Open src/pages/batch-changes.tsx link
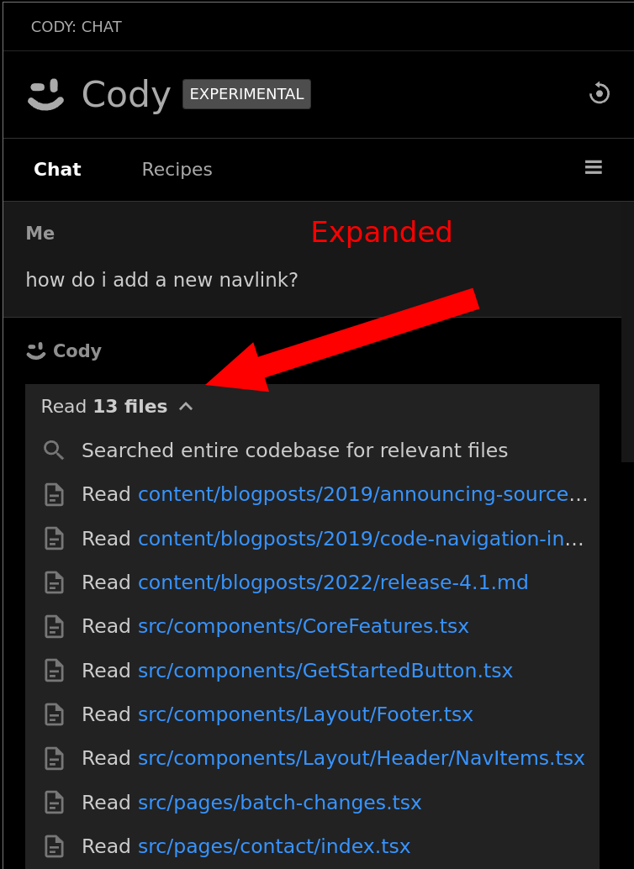The height and width of the screenshot is (869, 634). pos(279,803)
